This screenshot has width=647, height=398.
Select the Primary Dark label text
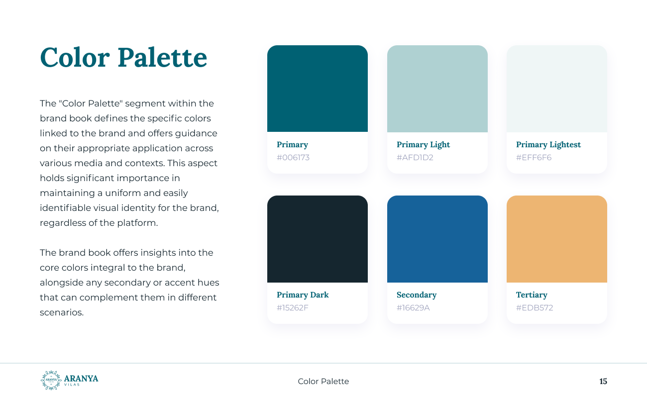coord(303,295)
